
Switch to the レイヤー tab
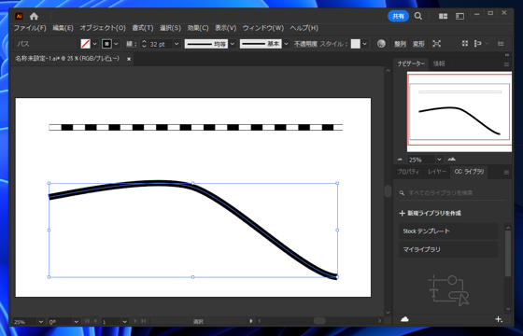(437, 172)
